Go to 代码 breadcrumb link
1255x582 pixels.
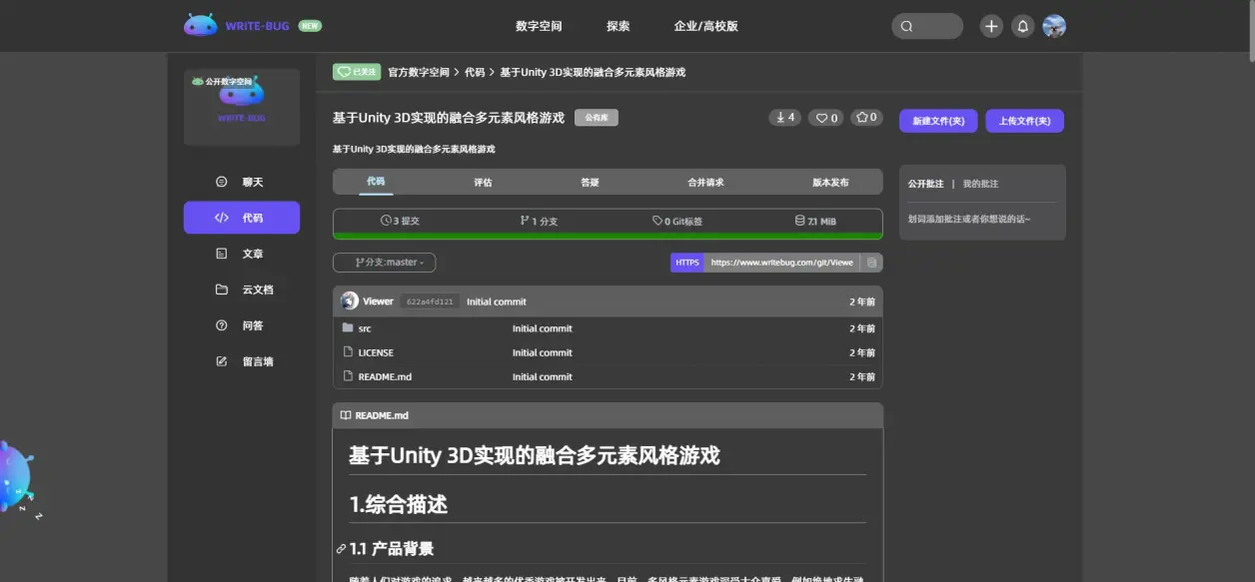point(475,72)
